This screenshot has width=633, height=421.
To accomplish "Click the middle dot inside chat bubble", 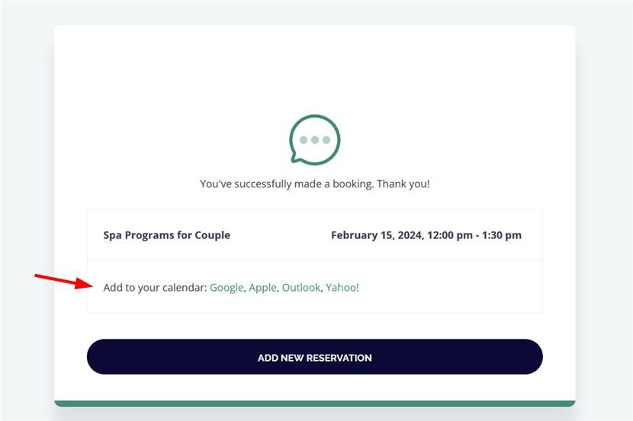I will [x=315, y=140].
